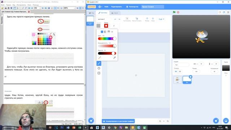This screenshot has height=130, width=231.
Task: Click the sprite y position field
Action: (x=216, y=64)
